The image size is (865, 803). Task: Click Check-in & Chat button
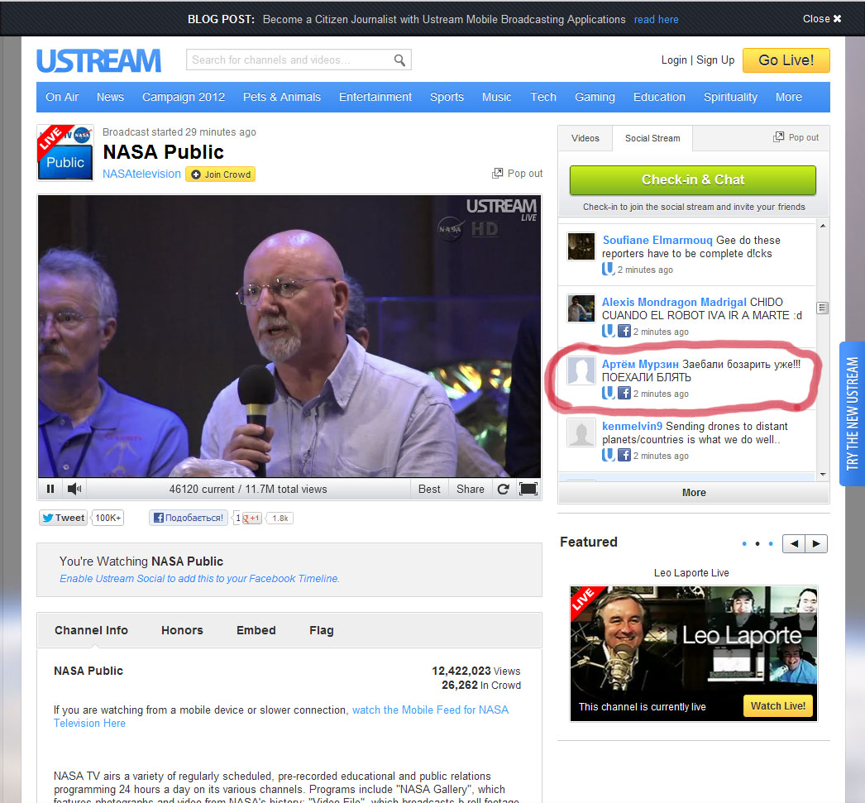693,180
